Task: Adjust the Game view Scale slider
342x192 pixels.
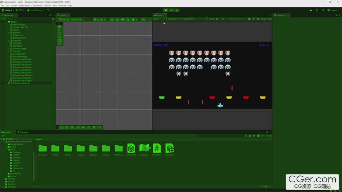Action: [x=218, y=19]
